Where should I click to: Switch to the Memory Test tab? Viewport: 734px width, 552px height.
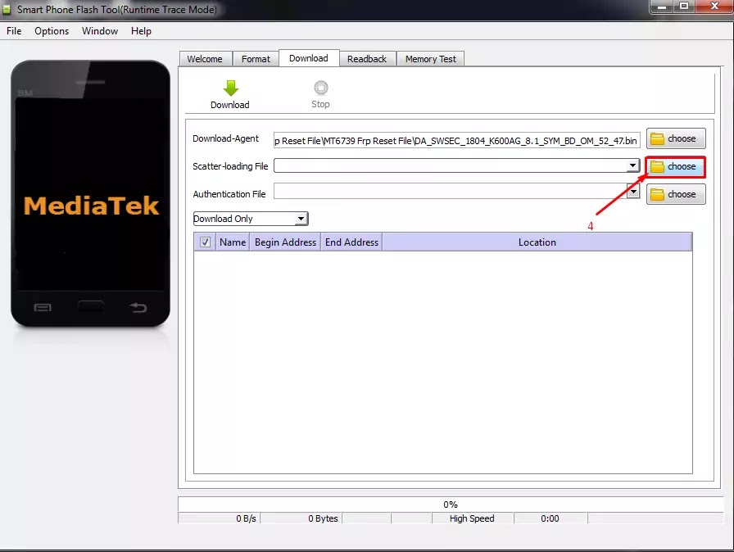tap(431, 59)
